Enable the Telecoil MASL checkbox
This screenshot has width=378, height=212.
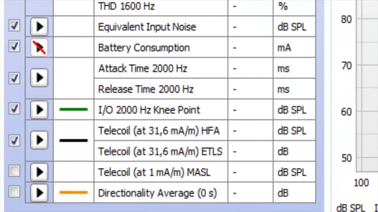coord(14,171)
